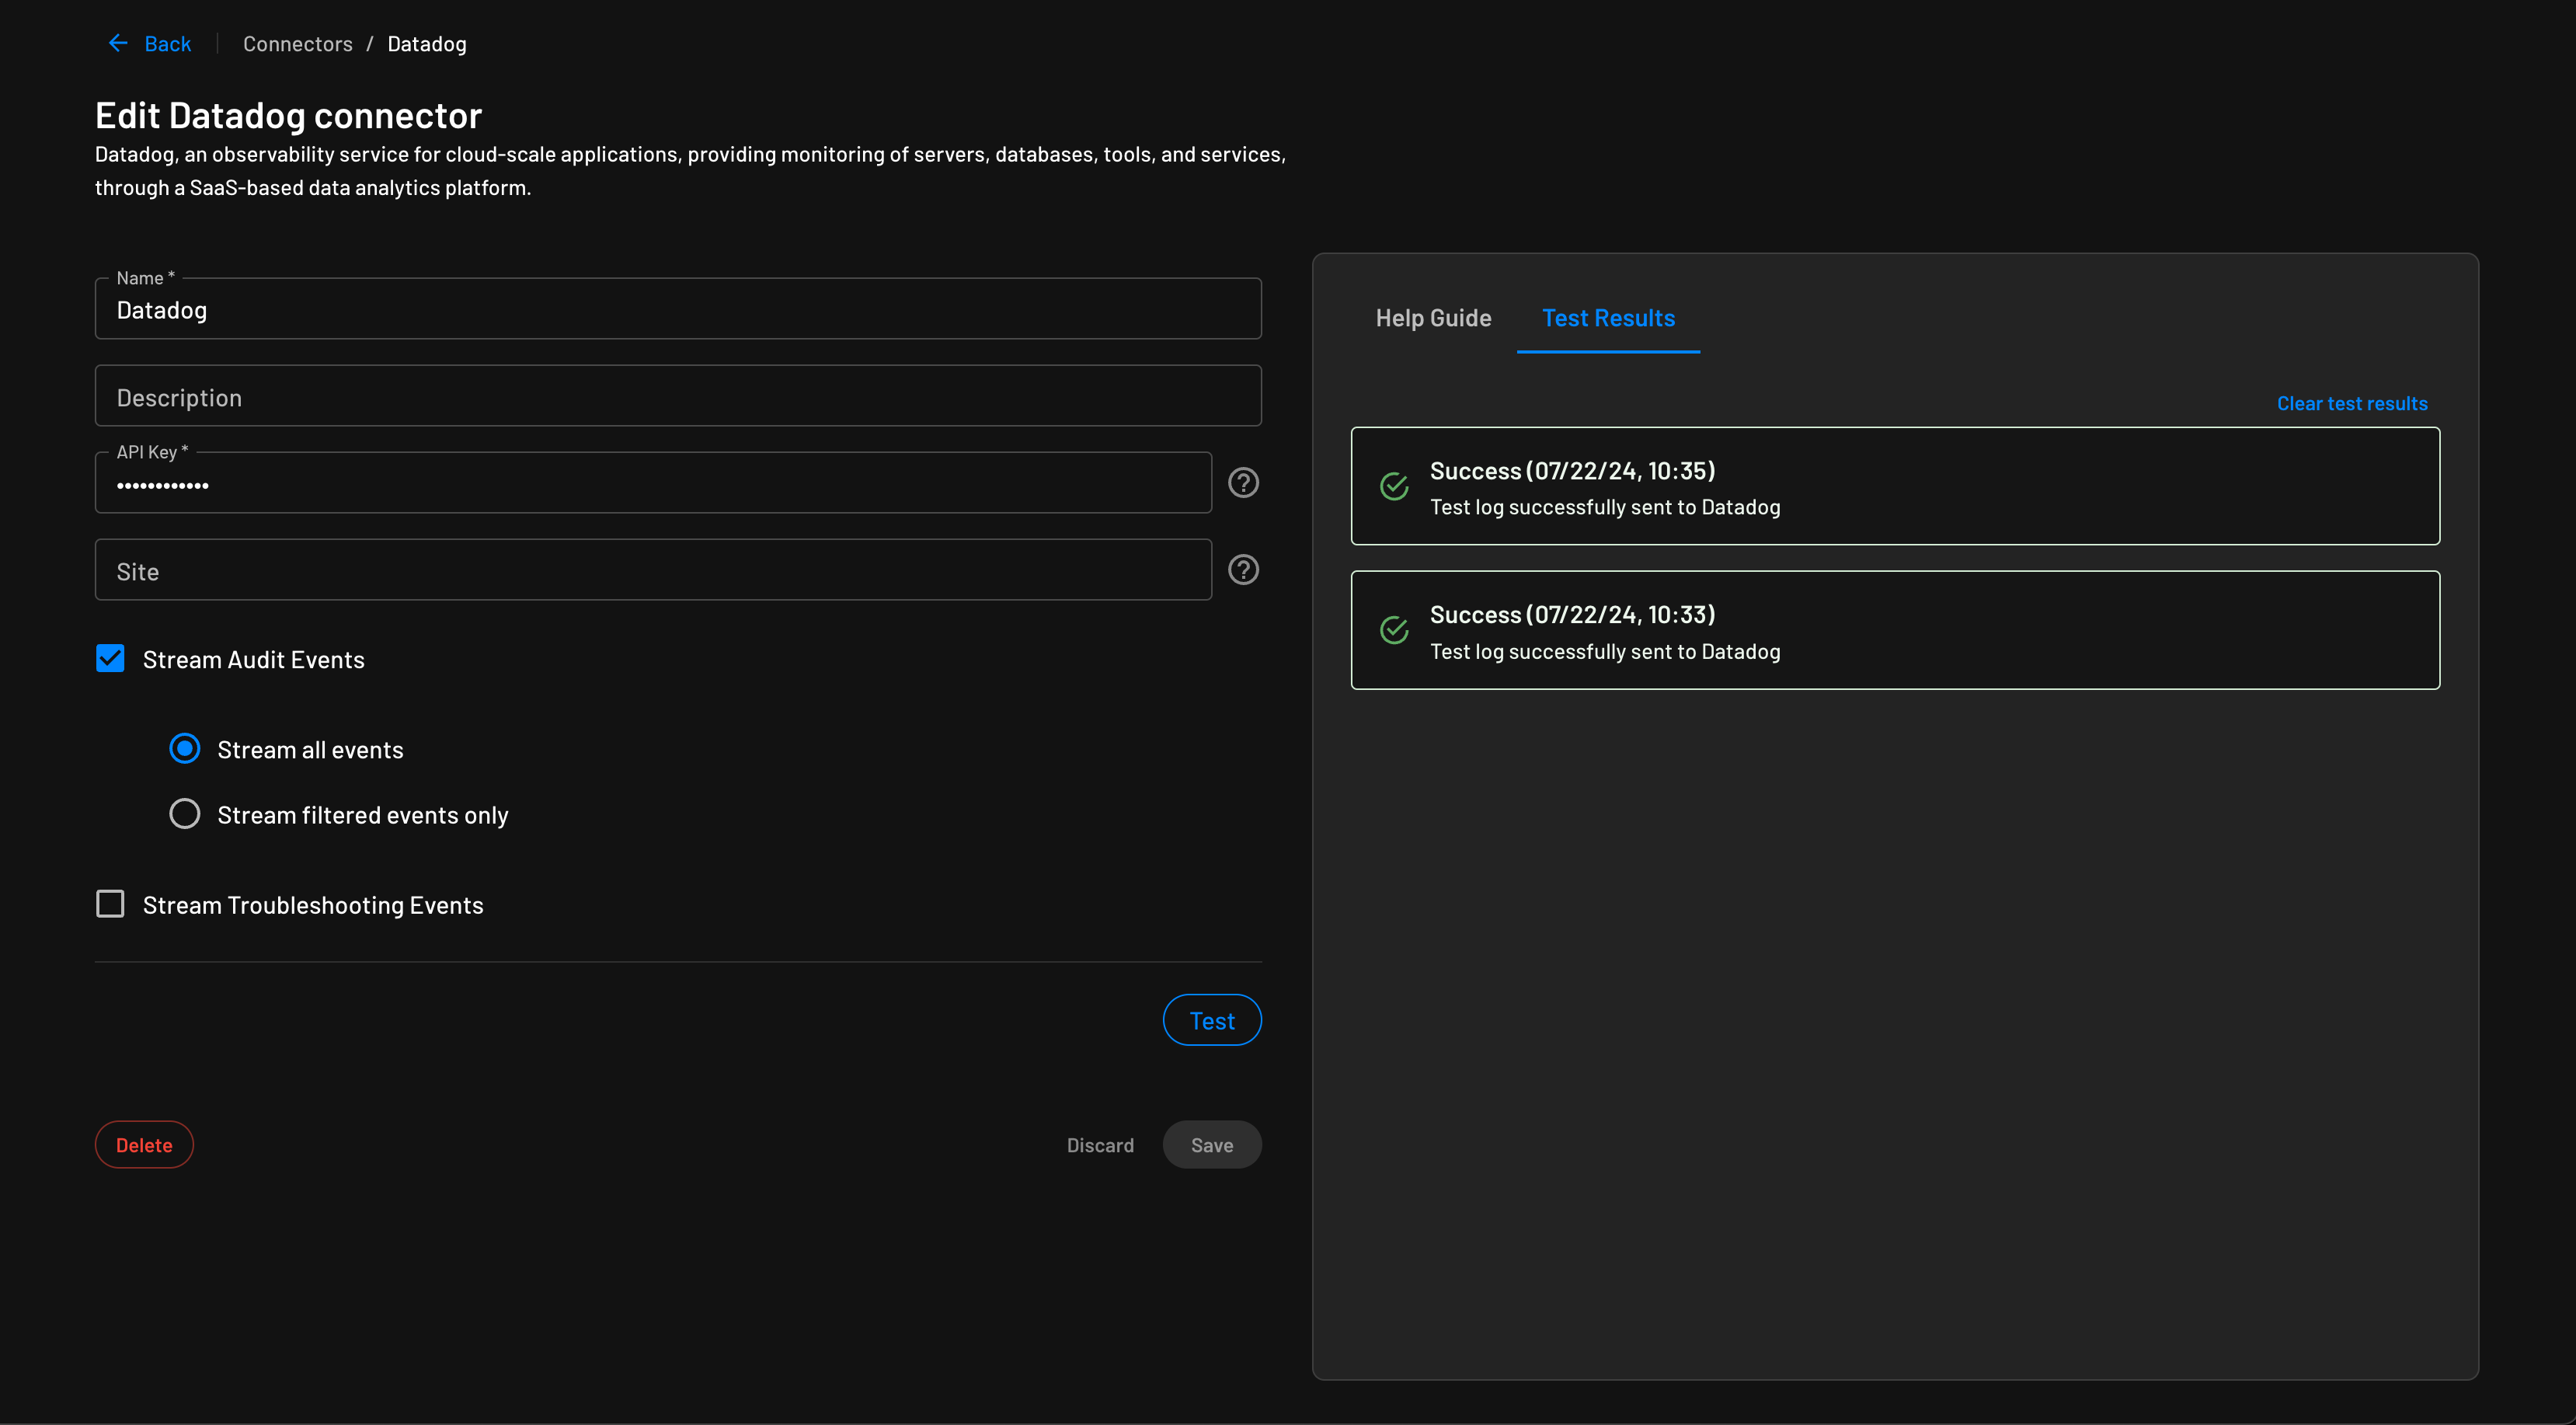The width and height of the screenshot is (2576, 1425).
Task: Open the Connectors breadcrumb
Action: click(297, 43)
